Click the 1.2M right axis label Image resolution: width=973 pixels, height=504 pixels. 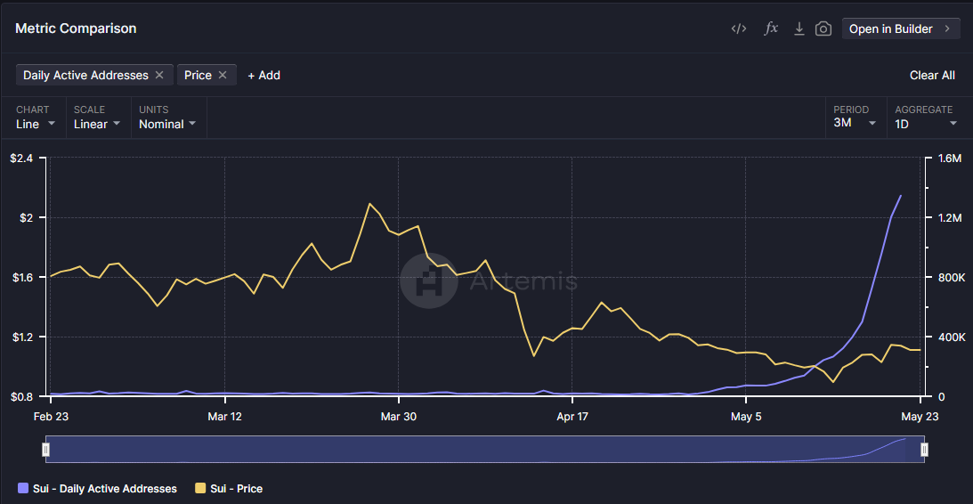coord(951,218)
